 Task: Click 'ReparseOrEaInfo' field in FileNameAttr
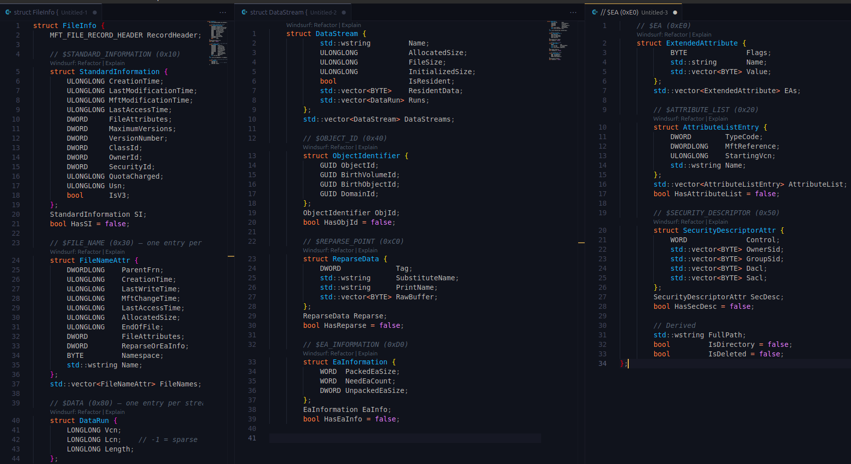153,346
